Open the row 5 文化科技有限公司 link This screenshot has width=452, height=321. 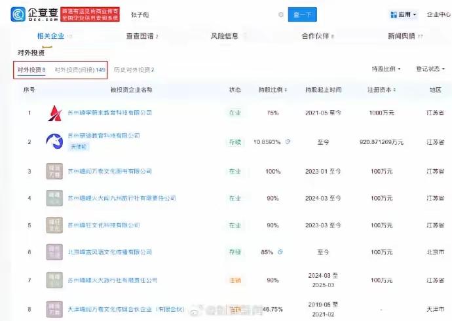coord(104,225)
